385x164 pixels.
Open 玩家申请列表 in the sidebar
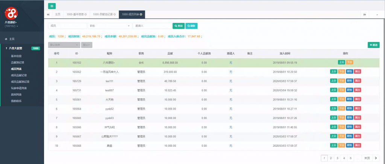(19, 88)
